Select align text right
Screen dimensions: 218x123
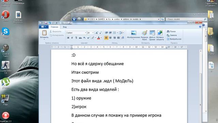tap(114, 38)
